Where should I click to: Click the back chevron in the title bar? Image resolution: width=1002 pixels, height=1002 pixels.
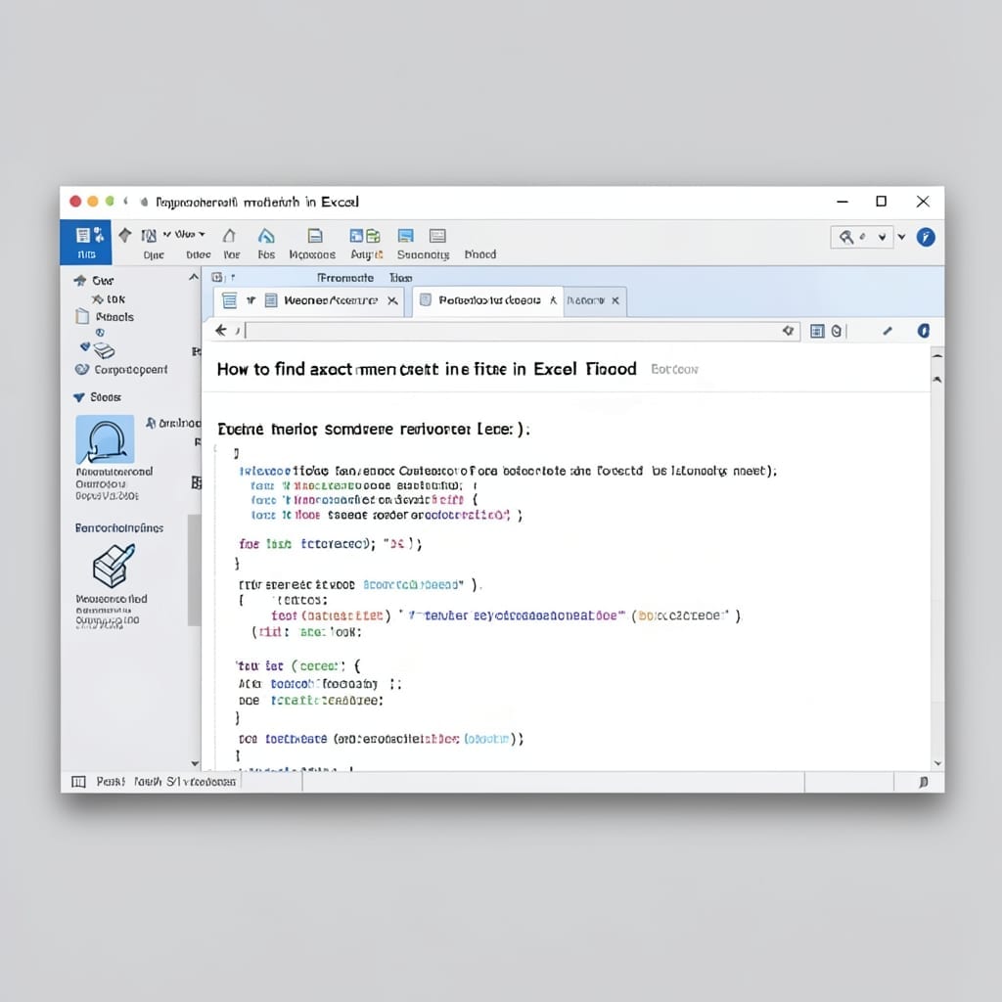(x=126, y=202)
